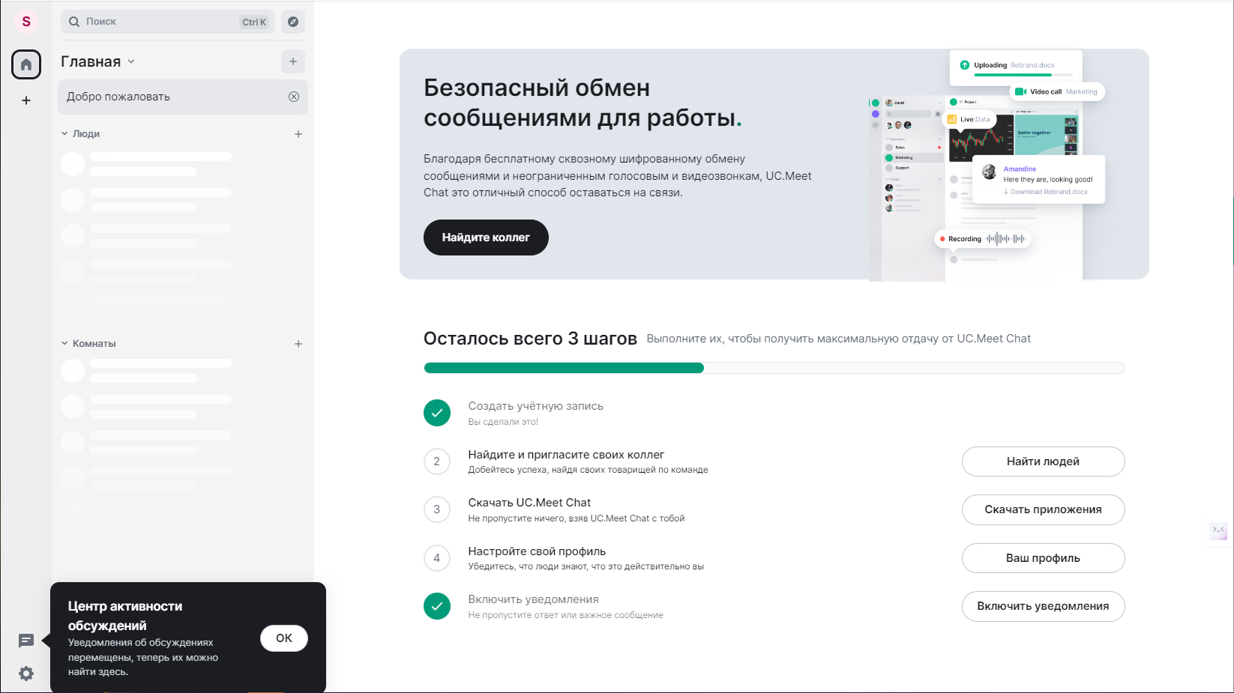The width and height of the screenshot is (1234, 693).
Task: Click the checkmark for Включить уведомления step
Action: [437, 606]
